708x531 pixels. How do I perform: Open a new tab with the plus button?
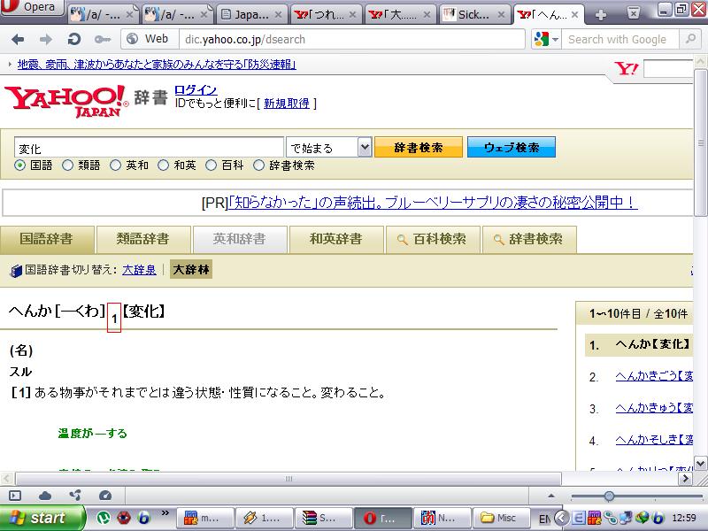(x=601, y=15)
